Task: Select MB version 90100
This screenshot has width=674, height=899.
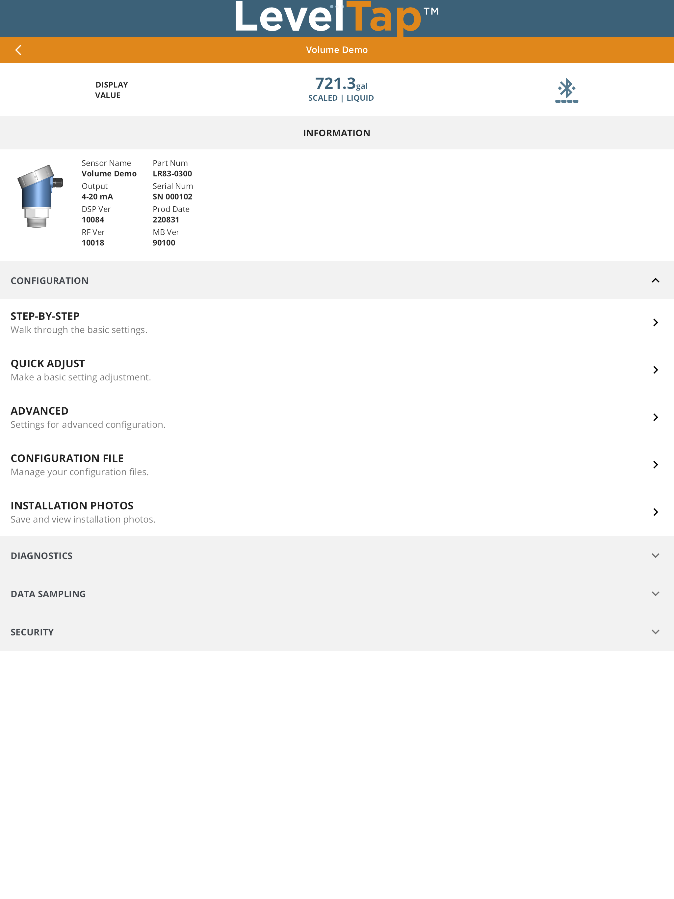Action: (164, 243)
